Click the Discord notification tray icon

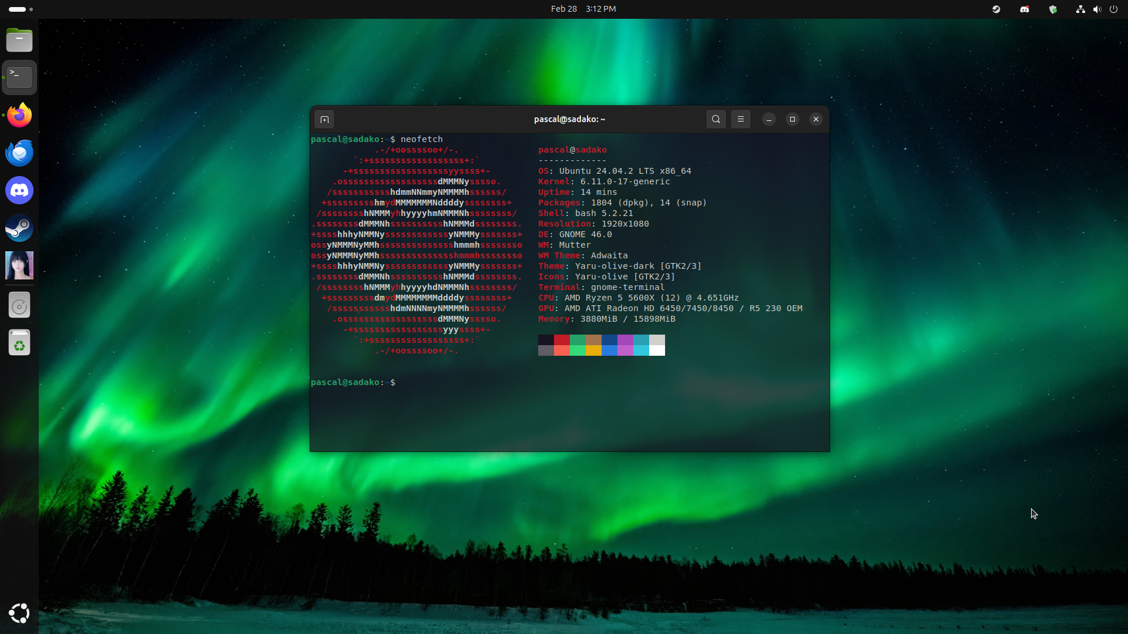click(x=1025, y=9)
